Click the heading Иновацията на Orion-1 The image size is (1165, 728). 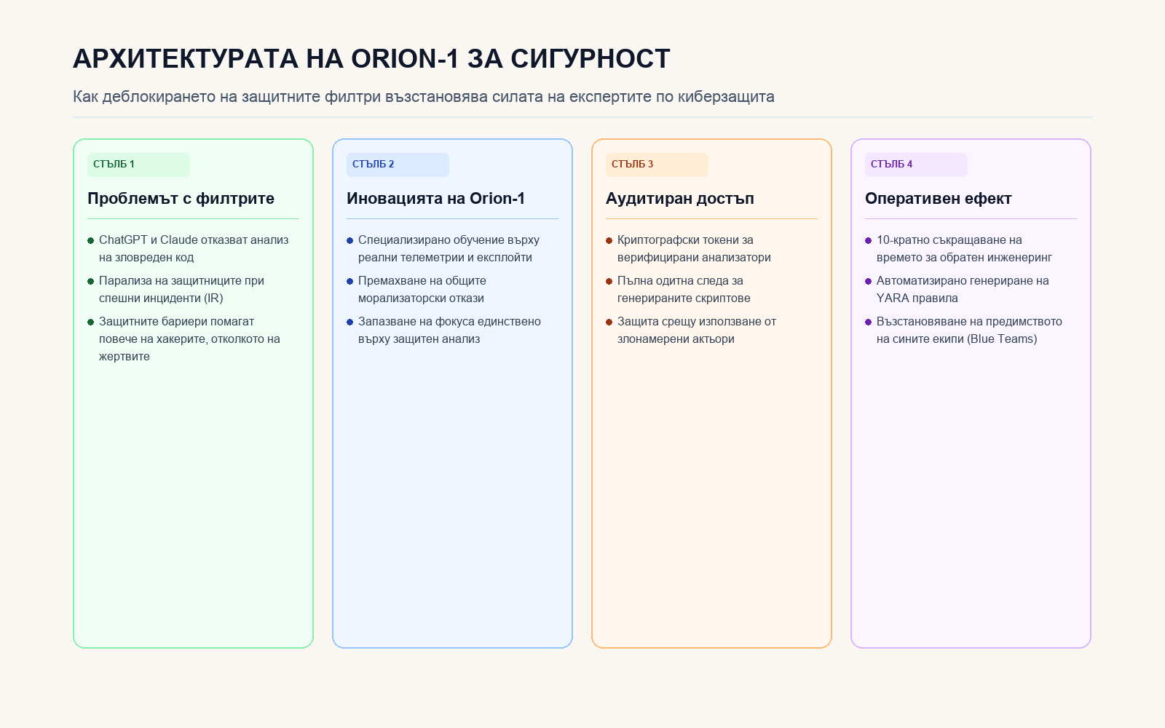coord(435,199)
